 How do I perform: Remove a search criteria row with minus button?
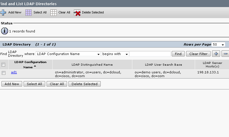click(225, 54)
